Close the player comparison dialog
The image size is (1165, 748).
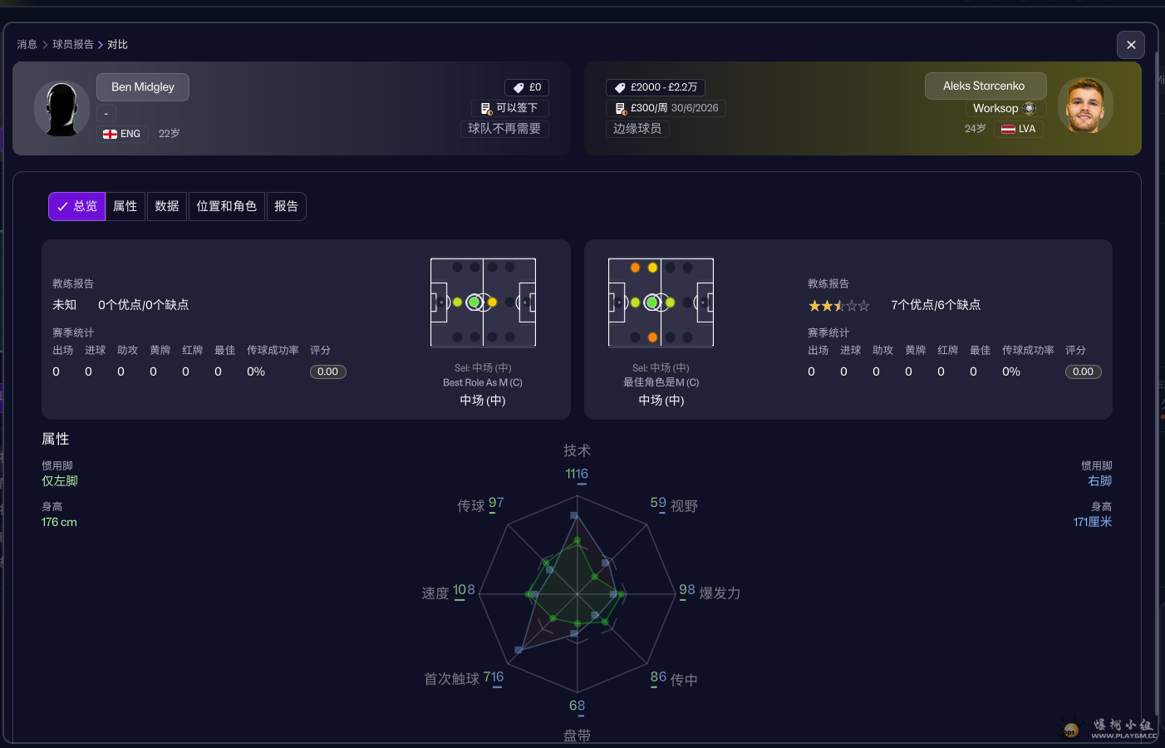tap(1130, 45)
